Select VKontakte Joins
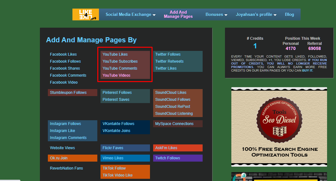Image resolution: width=336 pixels, height=181 pixels. pyautogui.click(x=116, y=131)
